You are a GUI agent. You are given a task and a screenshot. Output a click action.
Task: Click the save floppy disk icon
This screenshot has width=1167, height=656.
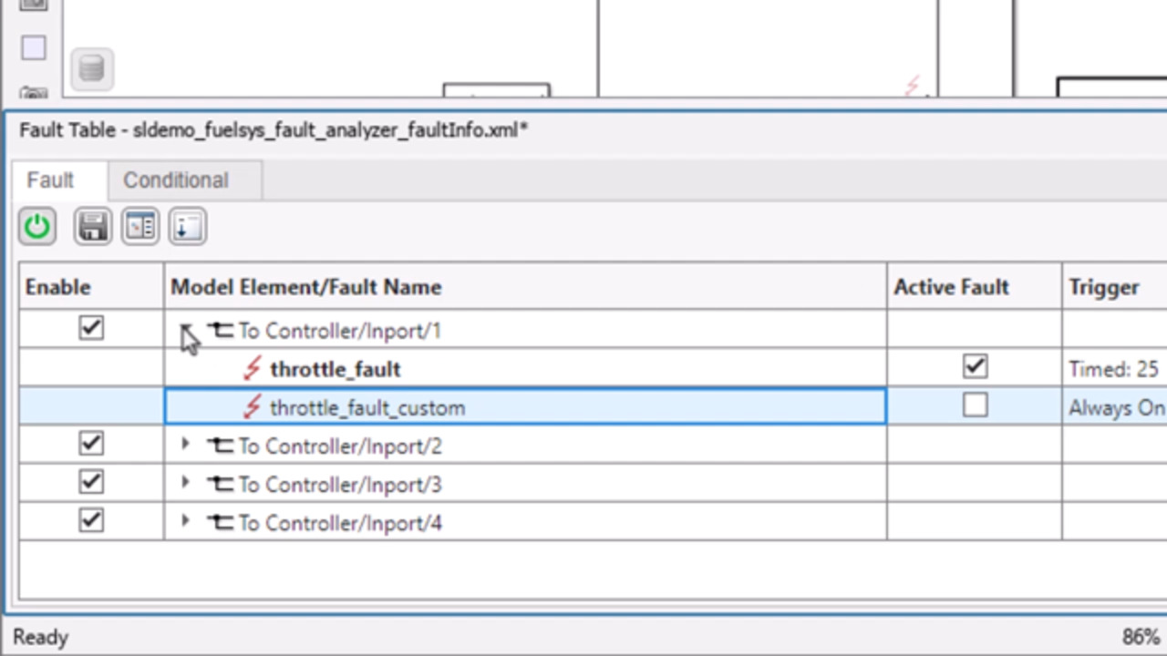point(92,227)
